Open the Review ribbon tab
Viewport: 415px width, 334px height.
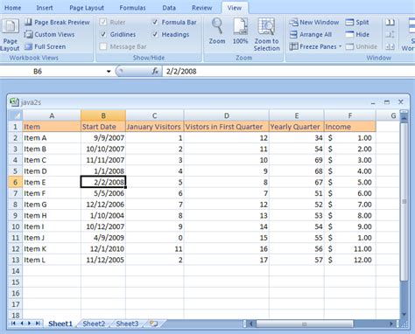click(202, 8)
